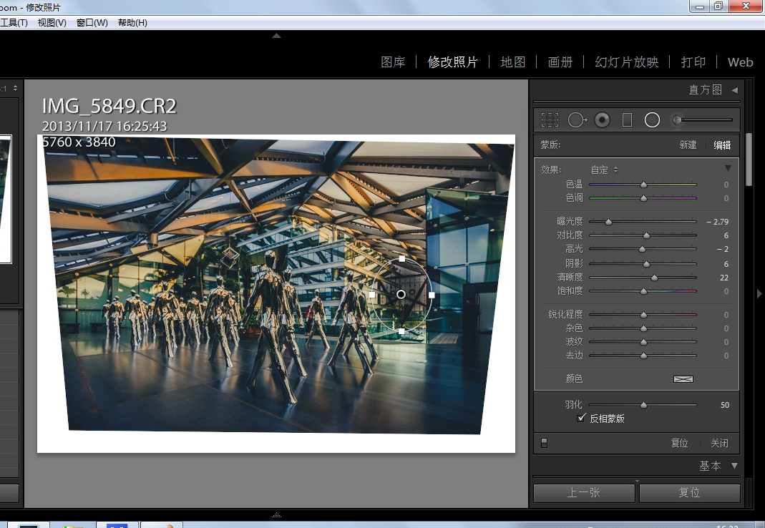Hide the top module picker panel
The height and width of the screenshot is (528, 765).
pyautogui.click(x=277, y=36)
